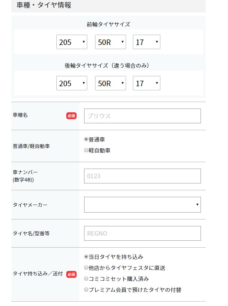
Task: Click the タイヤ名/型番等 input field
Action: click(x=142, y=234)
